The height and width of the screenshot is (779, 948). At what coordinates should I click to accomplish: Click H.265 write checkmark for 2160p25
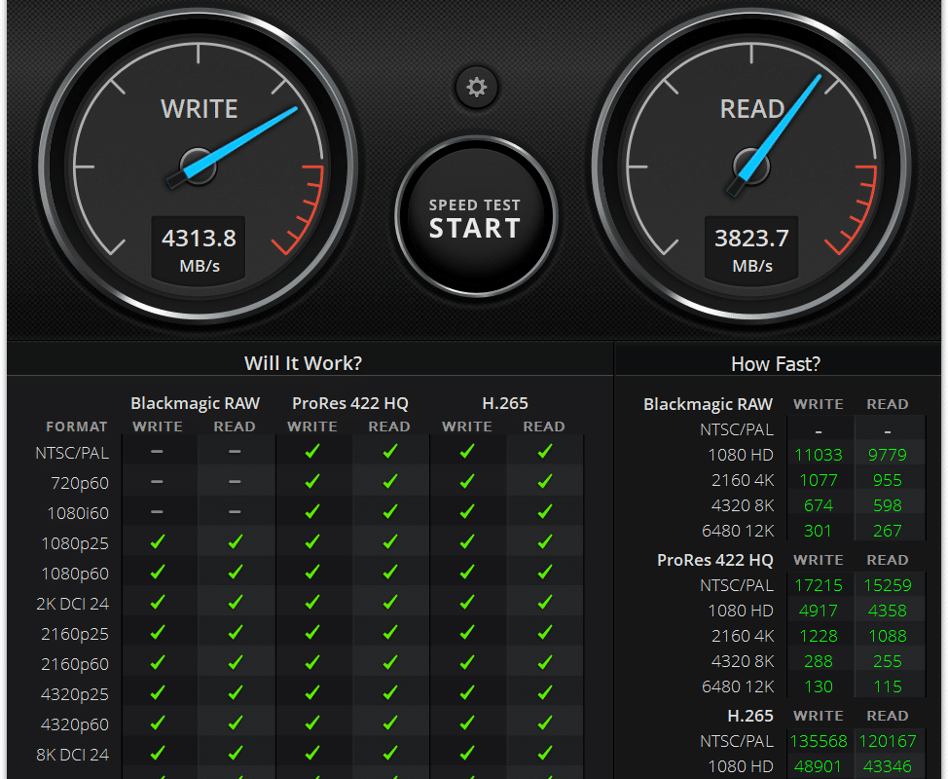(467, 633)
